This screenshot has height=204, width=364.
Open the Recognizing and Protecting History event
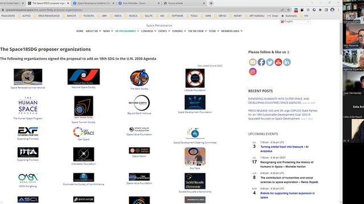[x=287, y=164]
